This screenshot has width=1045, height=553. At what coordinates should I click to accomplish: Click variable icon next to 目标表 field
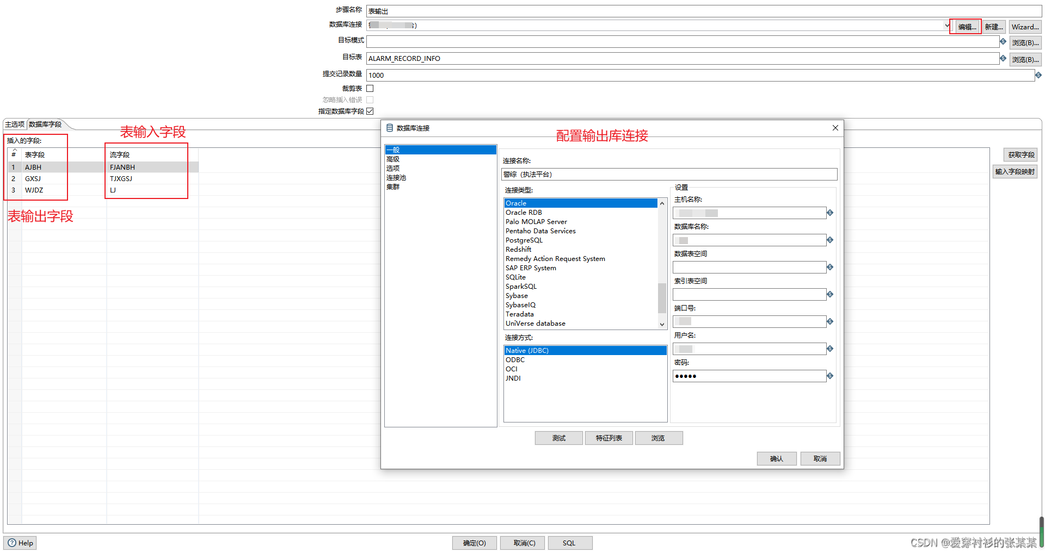click(x=1003, y=58)
